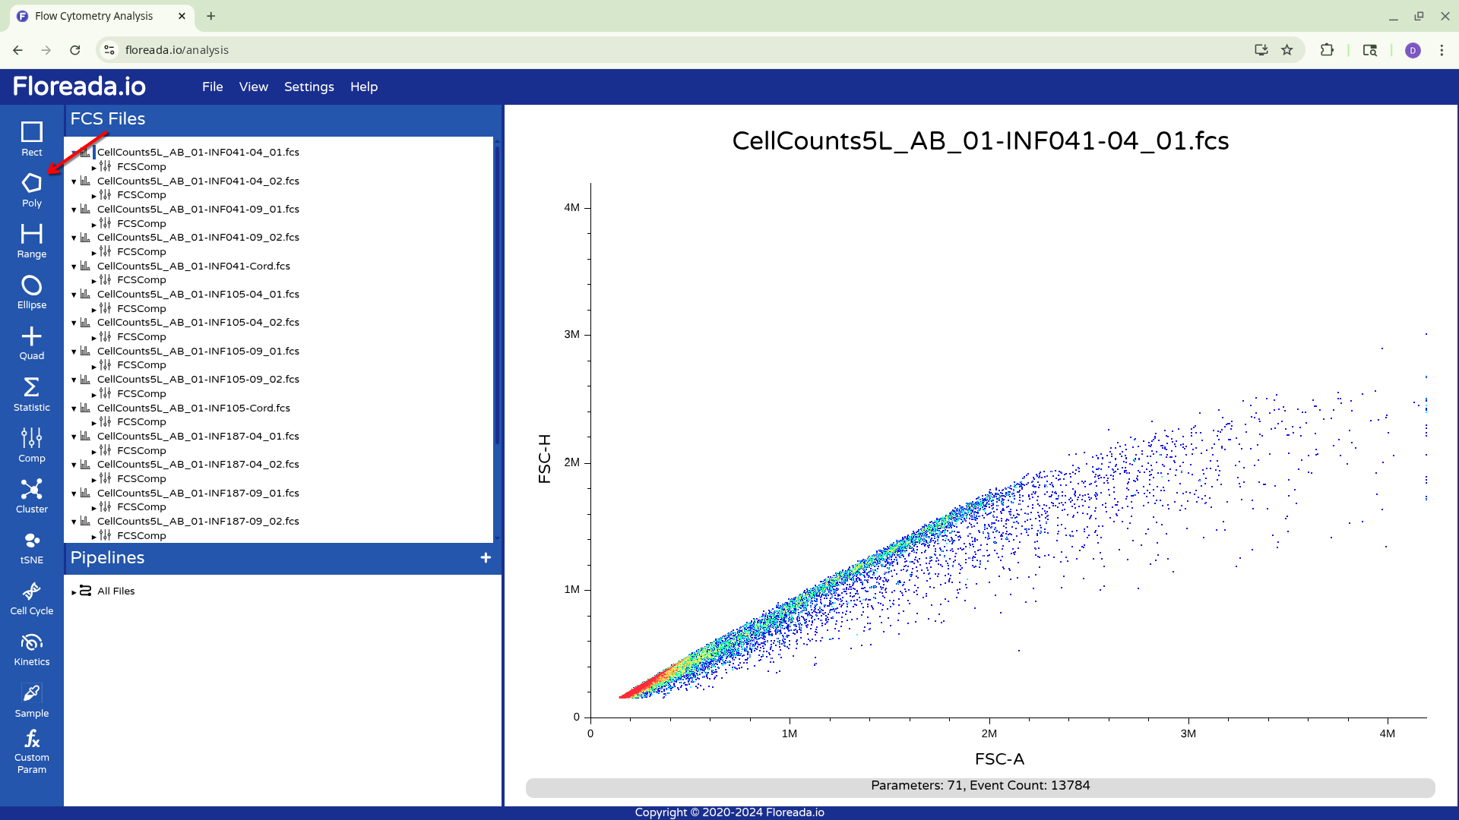1459x820 pixels.
Task: Open the Cell Cycle tool
Action: tap(31, 598)
